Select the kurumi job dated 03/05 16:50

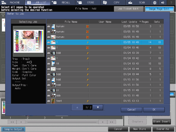click(x=105, y=26)
